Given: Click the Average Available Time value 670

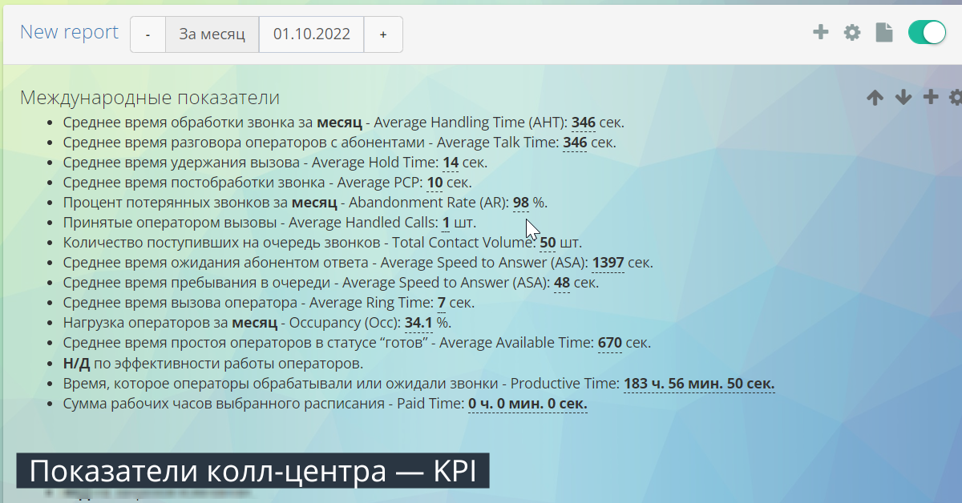Looking at the screenshot, I should [x=609, y=343].
